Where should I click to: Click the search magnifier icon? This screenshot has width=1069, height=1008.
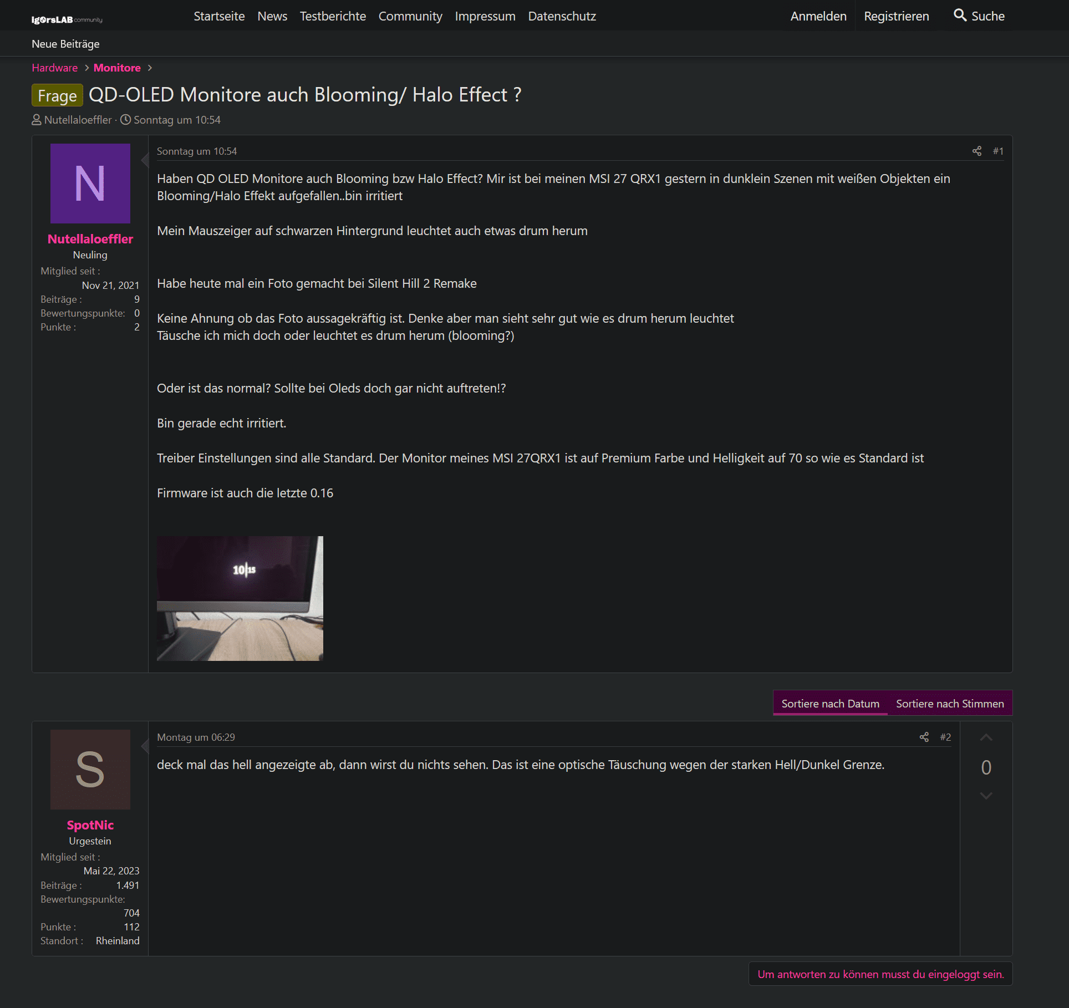pyautogui.click(x=960, y=16)
